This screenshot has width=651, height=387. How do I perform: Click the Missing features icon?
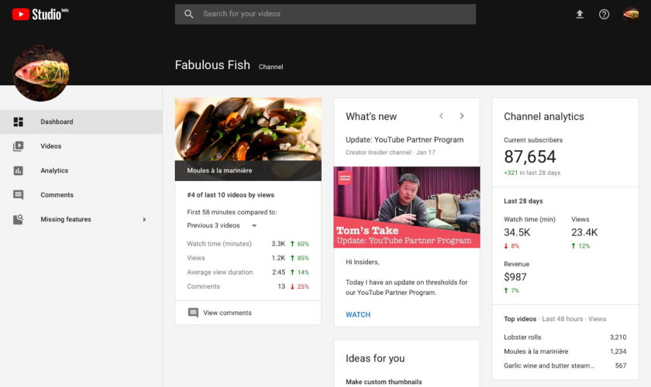(x=19, y=220)
